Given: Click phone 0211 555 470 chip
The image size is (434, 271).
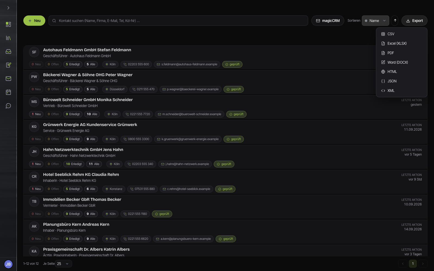Looking at the screenshot, I should pyautogui.click(x=143, y=89).
